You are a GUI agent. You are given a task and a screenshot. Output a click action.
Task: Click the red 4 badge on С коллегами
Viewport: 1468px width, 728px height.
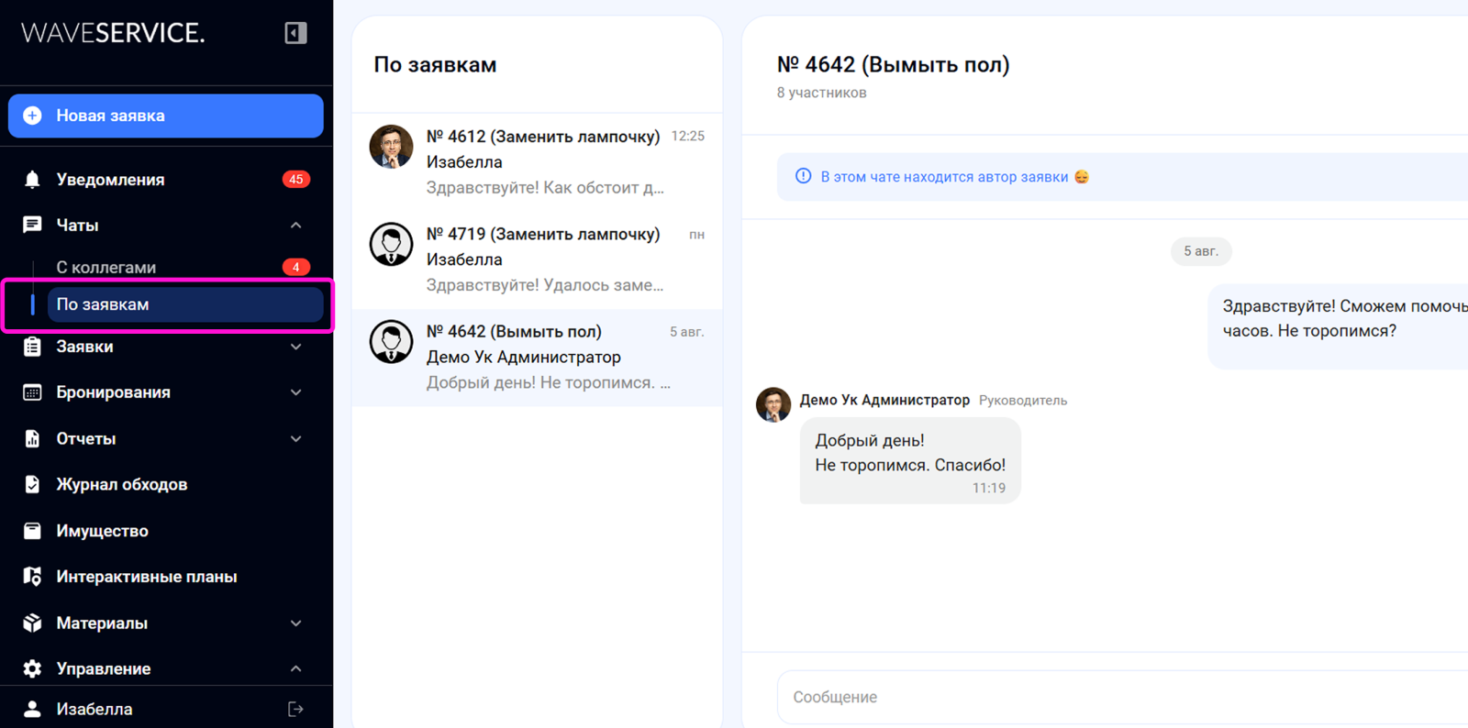(295, 267)
